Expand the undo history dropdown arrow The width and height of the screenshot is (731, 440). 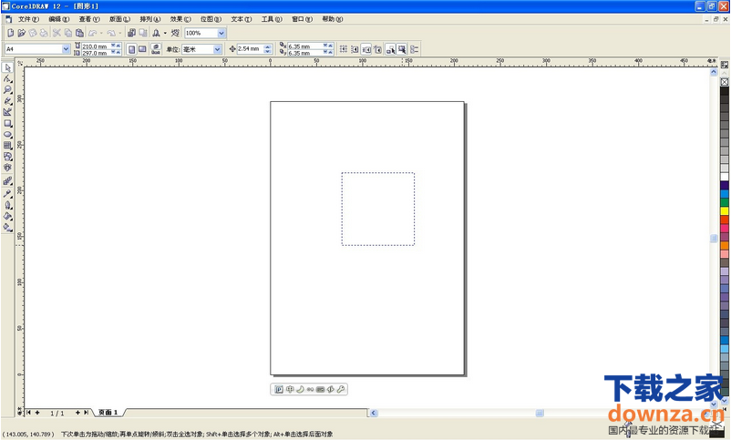[101, 33]
